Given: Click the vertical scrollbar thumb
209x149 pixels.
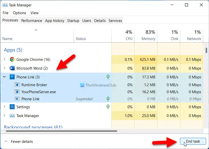Looking at the screenshot, I should pos(206,51).
